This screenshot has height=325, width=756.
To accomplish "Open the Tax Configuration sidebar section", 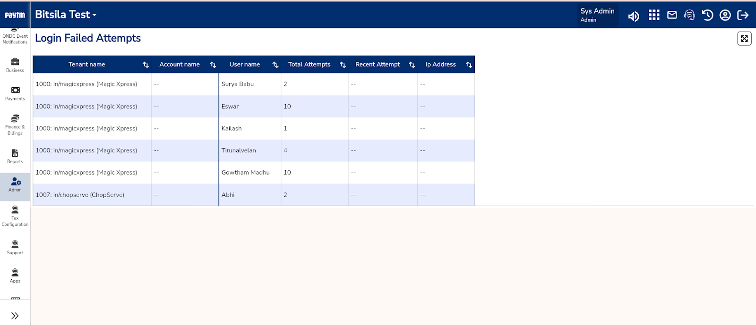I will [15, 216].
